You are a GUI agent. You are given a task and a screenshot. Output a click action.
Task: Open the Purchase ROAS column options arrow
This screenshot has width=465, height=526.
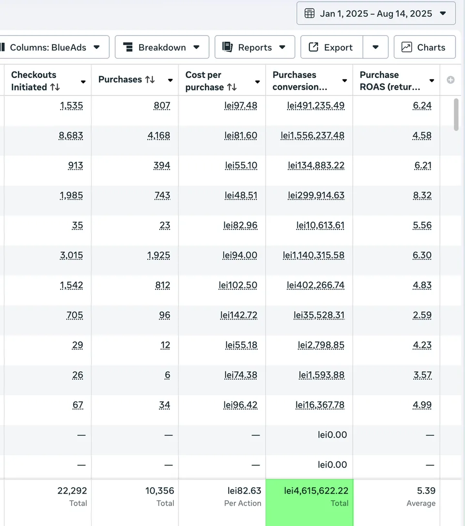tap(432, 80)
